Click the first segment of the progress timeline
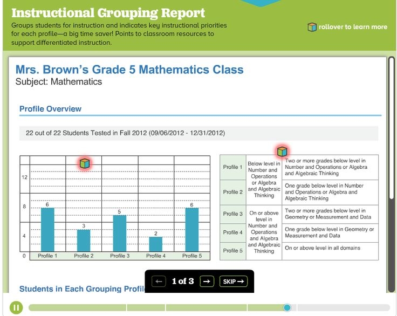The image size is (397, 316). coord(77,307)
